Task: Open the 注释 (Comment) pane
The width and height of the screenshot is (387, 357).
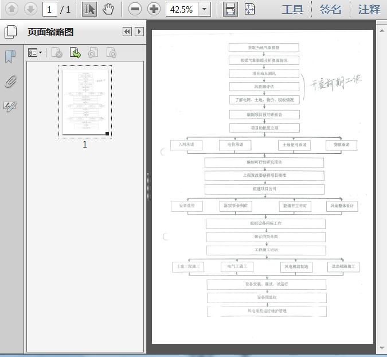Action: coord(369,9)
